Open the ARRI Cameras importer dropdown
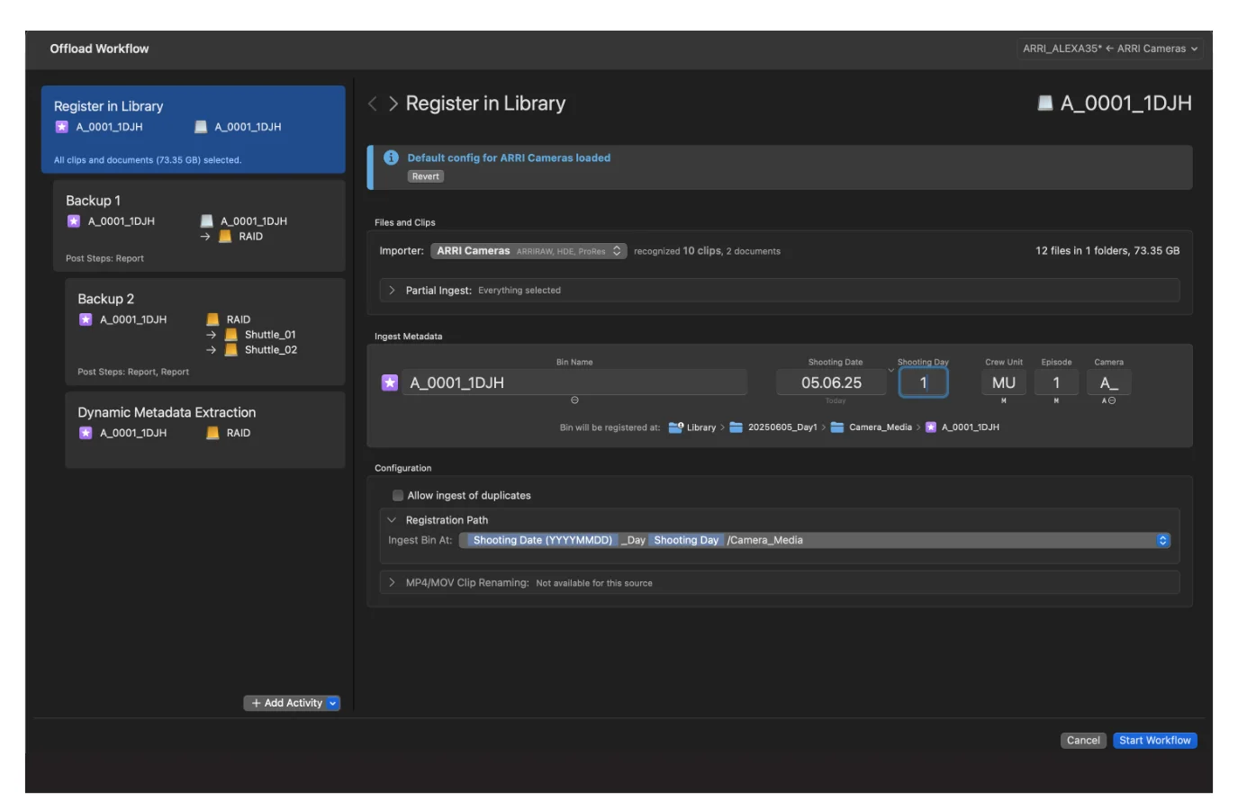The image size is (1238, 810). click(x=528, y=251)
